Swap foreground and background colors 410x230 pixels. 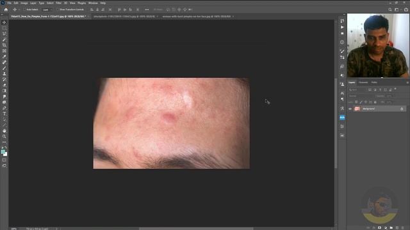(6, 148)
